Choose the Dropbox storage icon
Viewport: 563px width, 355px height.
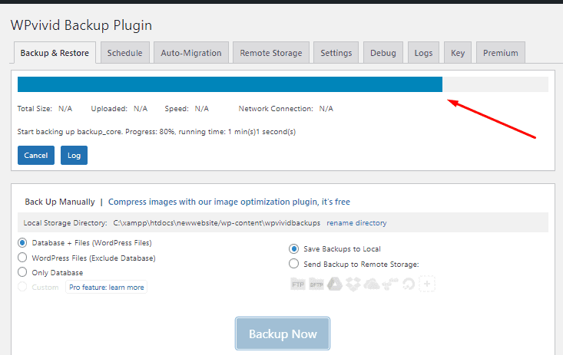pyautogui.click(x=353, y=284)
